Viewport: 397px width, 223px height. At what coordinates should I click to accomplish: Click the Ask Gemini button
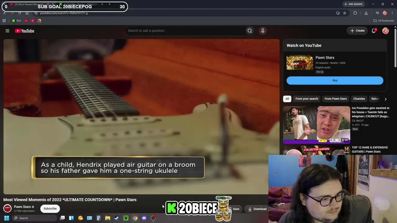tap(353, 4)
